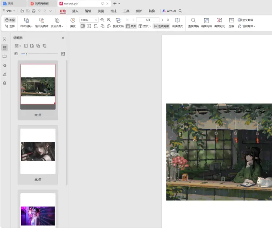Open the Protect (保护) ribbon tab
The height and width of the screenshot is (229, 272).
click(x=139, y=11)
